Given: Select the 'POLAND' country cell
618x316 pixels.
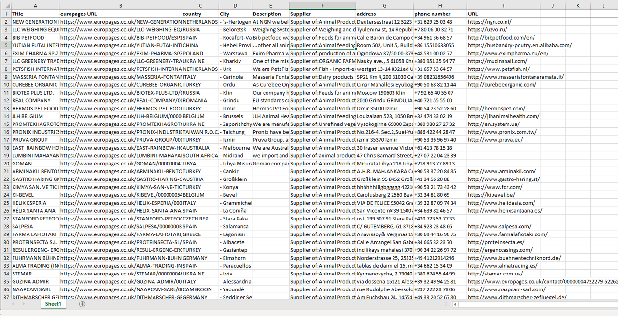Looking at the screenshot, I should [x=200, y=53].
